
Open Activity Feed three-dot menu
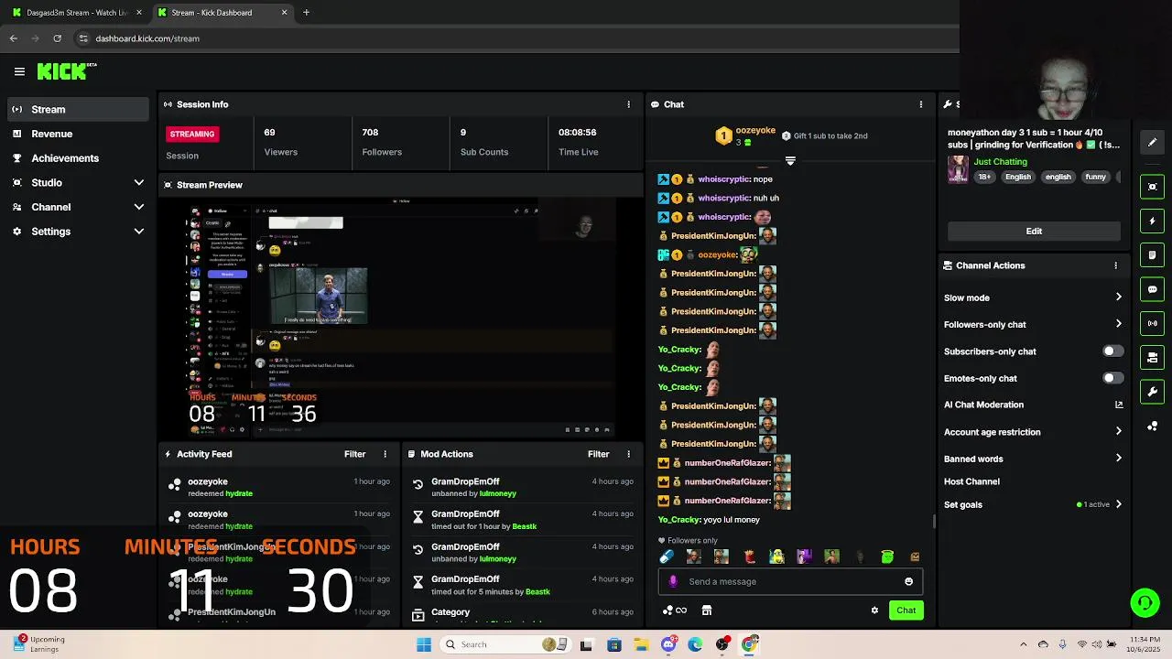(x=385, y=454)
